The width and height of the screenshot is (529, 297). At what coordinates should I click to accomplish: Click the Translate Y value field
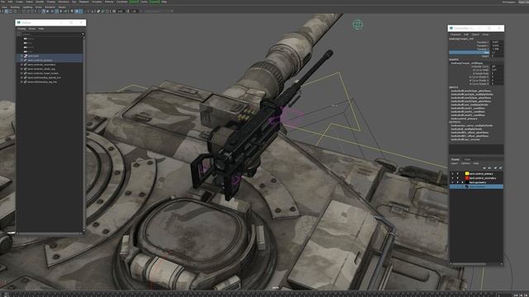tap(497, 46)
